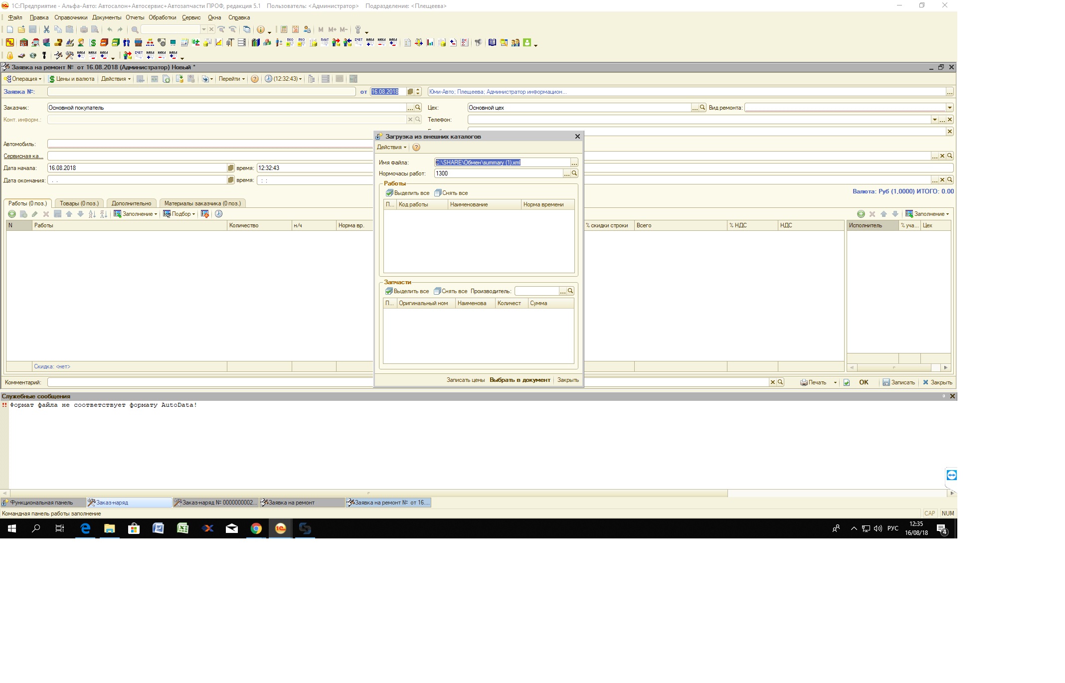Click the Комментарий input field
Viewport: 1065px width, 683px height.
[x=408, y=382]
